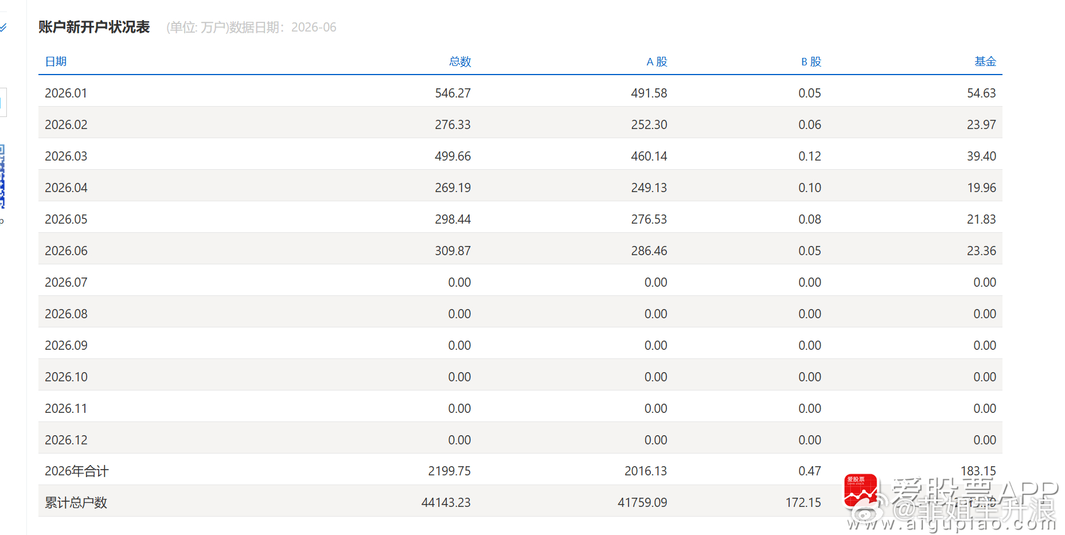Click cumulative A股 value 41759.09

click(x=642, y=502)
